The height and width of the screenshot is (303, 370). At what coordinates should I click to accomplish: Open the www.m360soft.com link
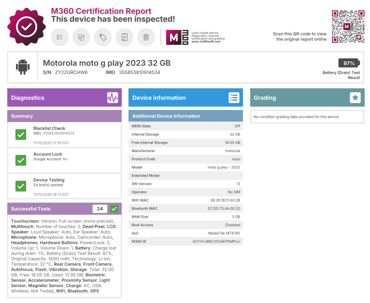tap(205, 41)
